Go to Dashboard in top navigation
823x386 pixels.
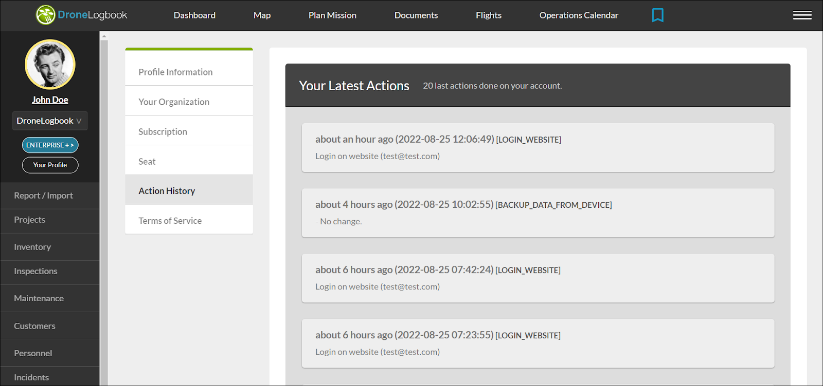(194, 15)
